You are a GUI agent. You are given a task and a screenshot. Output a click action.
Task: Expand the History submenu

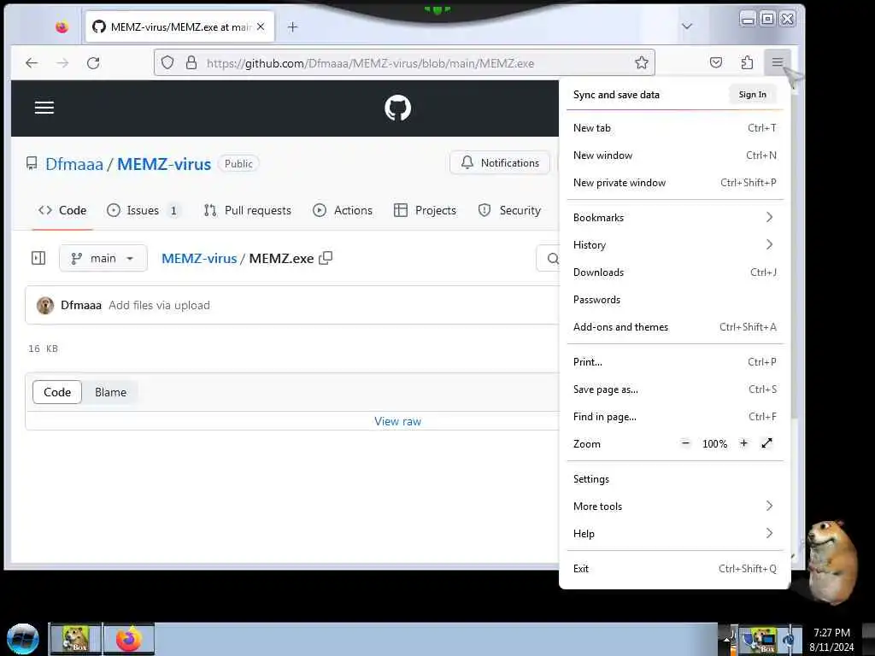(x=675, y=244)
